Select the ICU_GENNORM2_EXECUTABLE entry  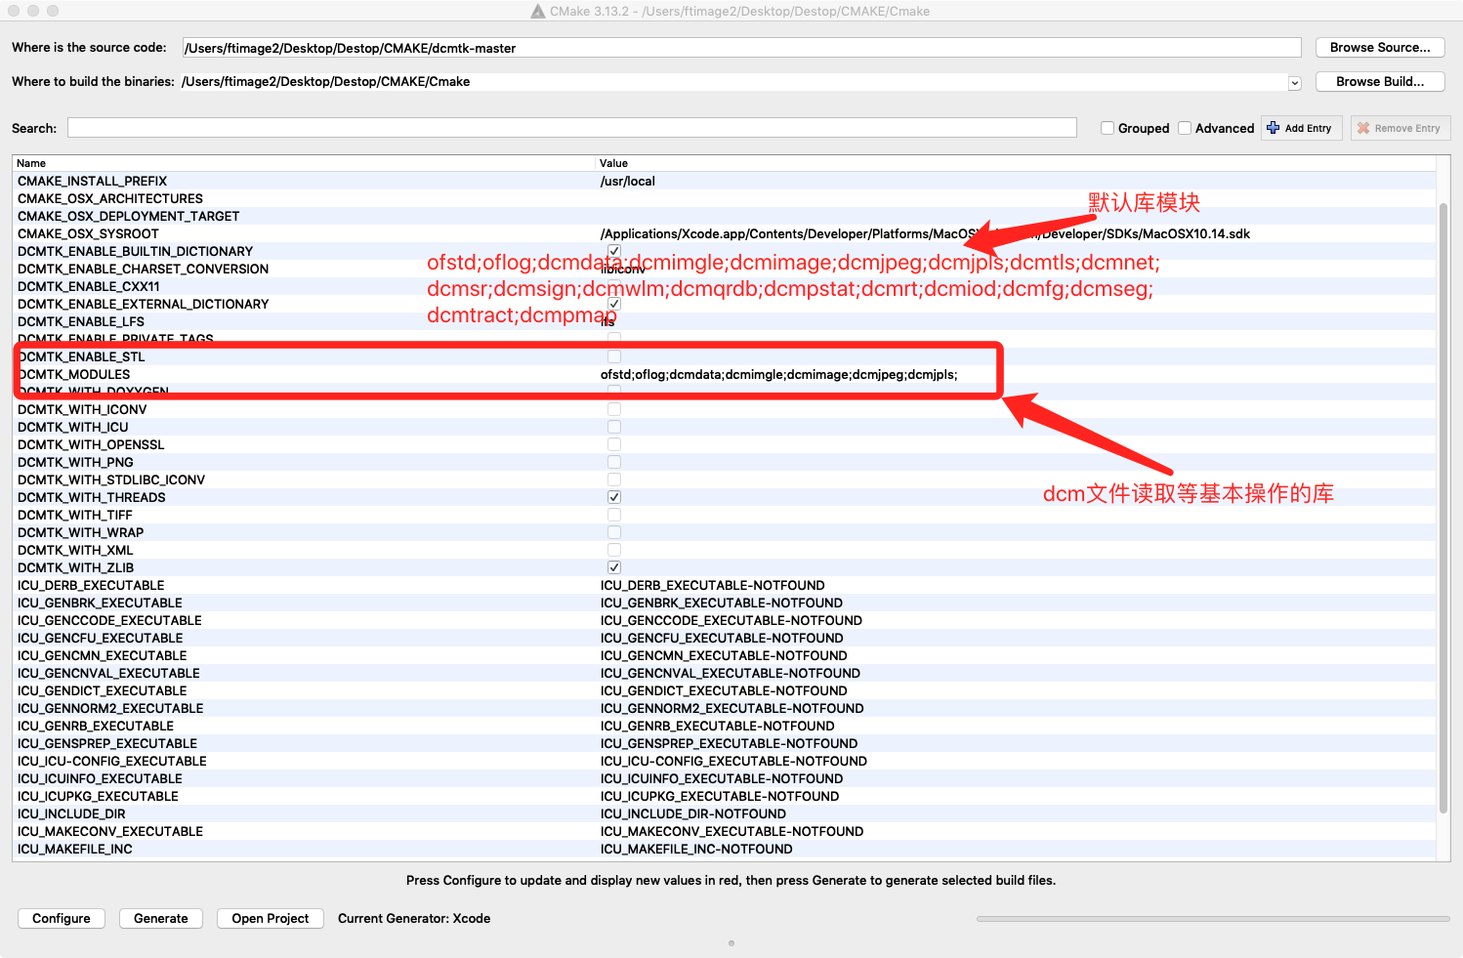tap(110, 708)
